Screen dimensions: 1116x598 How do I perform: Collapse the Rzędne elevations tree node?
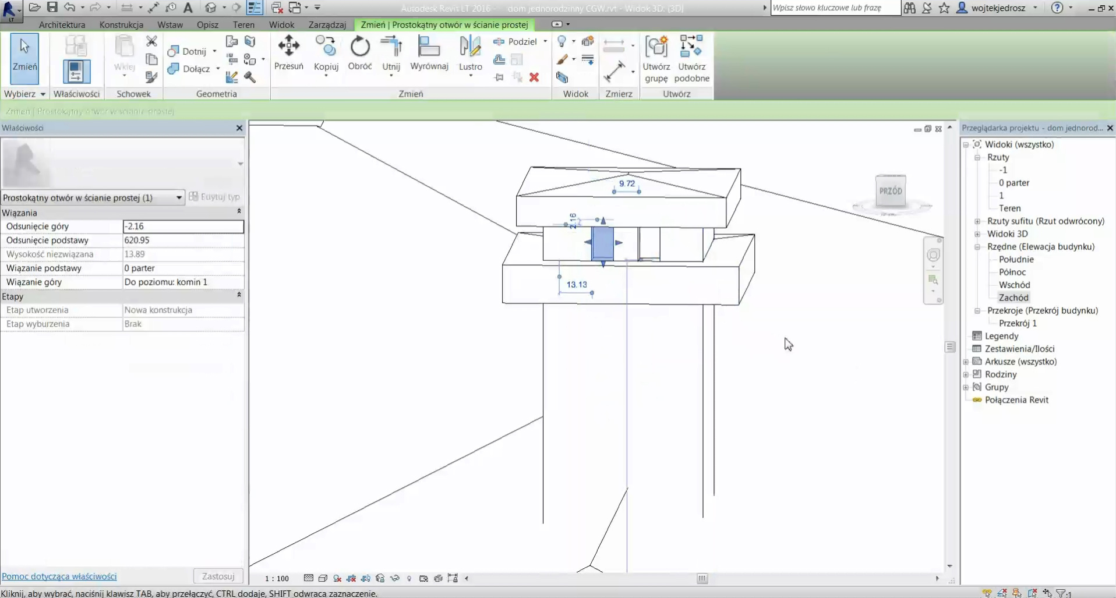(977, 247)
